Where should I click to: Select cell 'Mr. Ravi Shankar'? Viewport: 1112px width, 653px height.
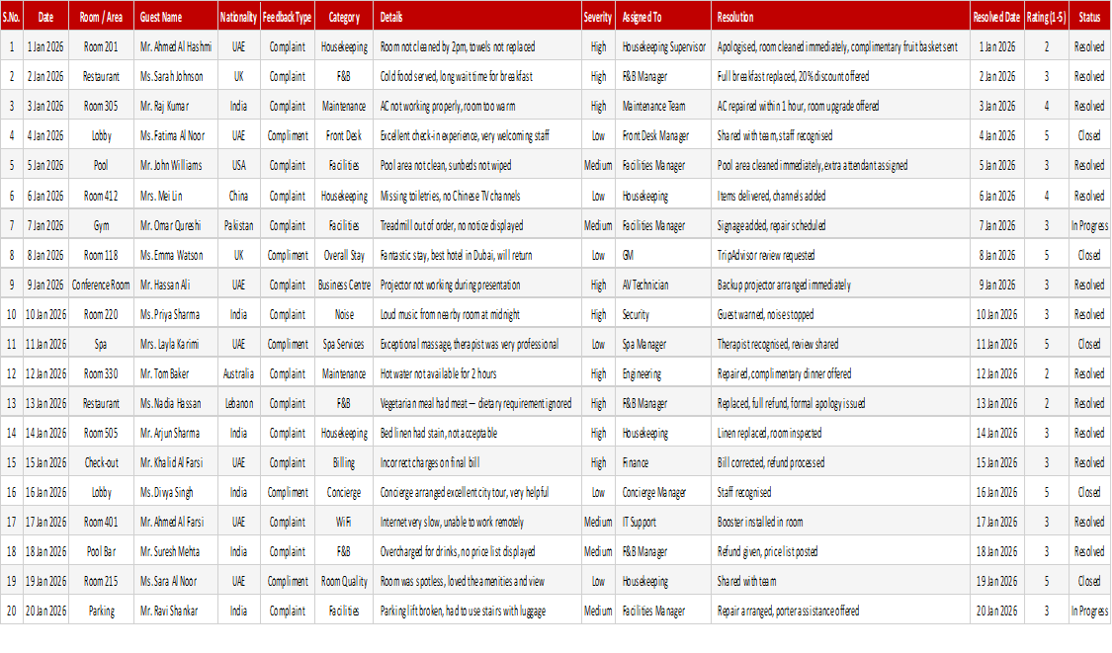176,611
